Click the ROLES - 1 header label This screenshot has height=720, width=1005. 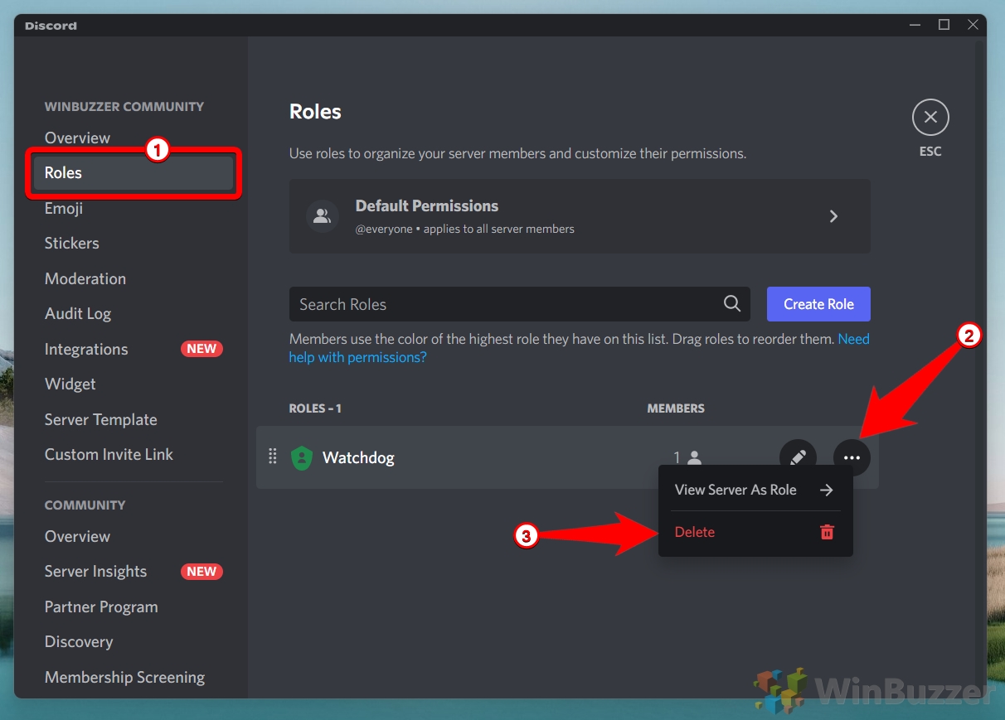pos(315,408)
